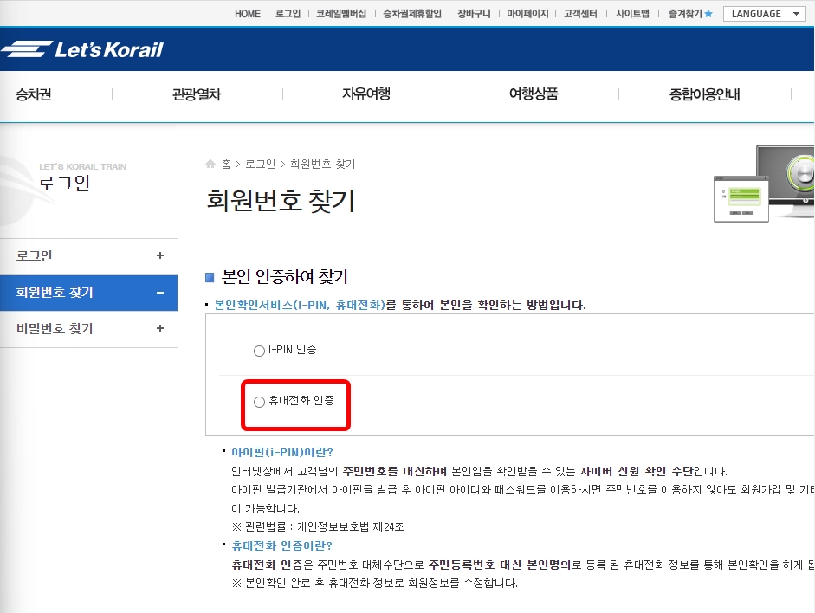Click the HOME link at the top
Image resolution: width=815 pixels, height=613 pixels.
(x=247, y=13)
